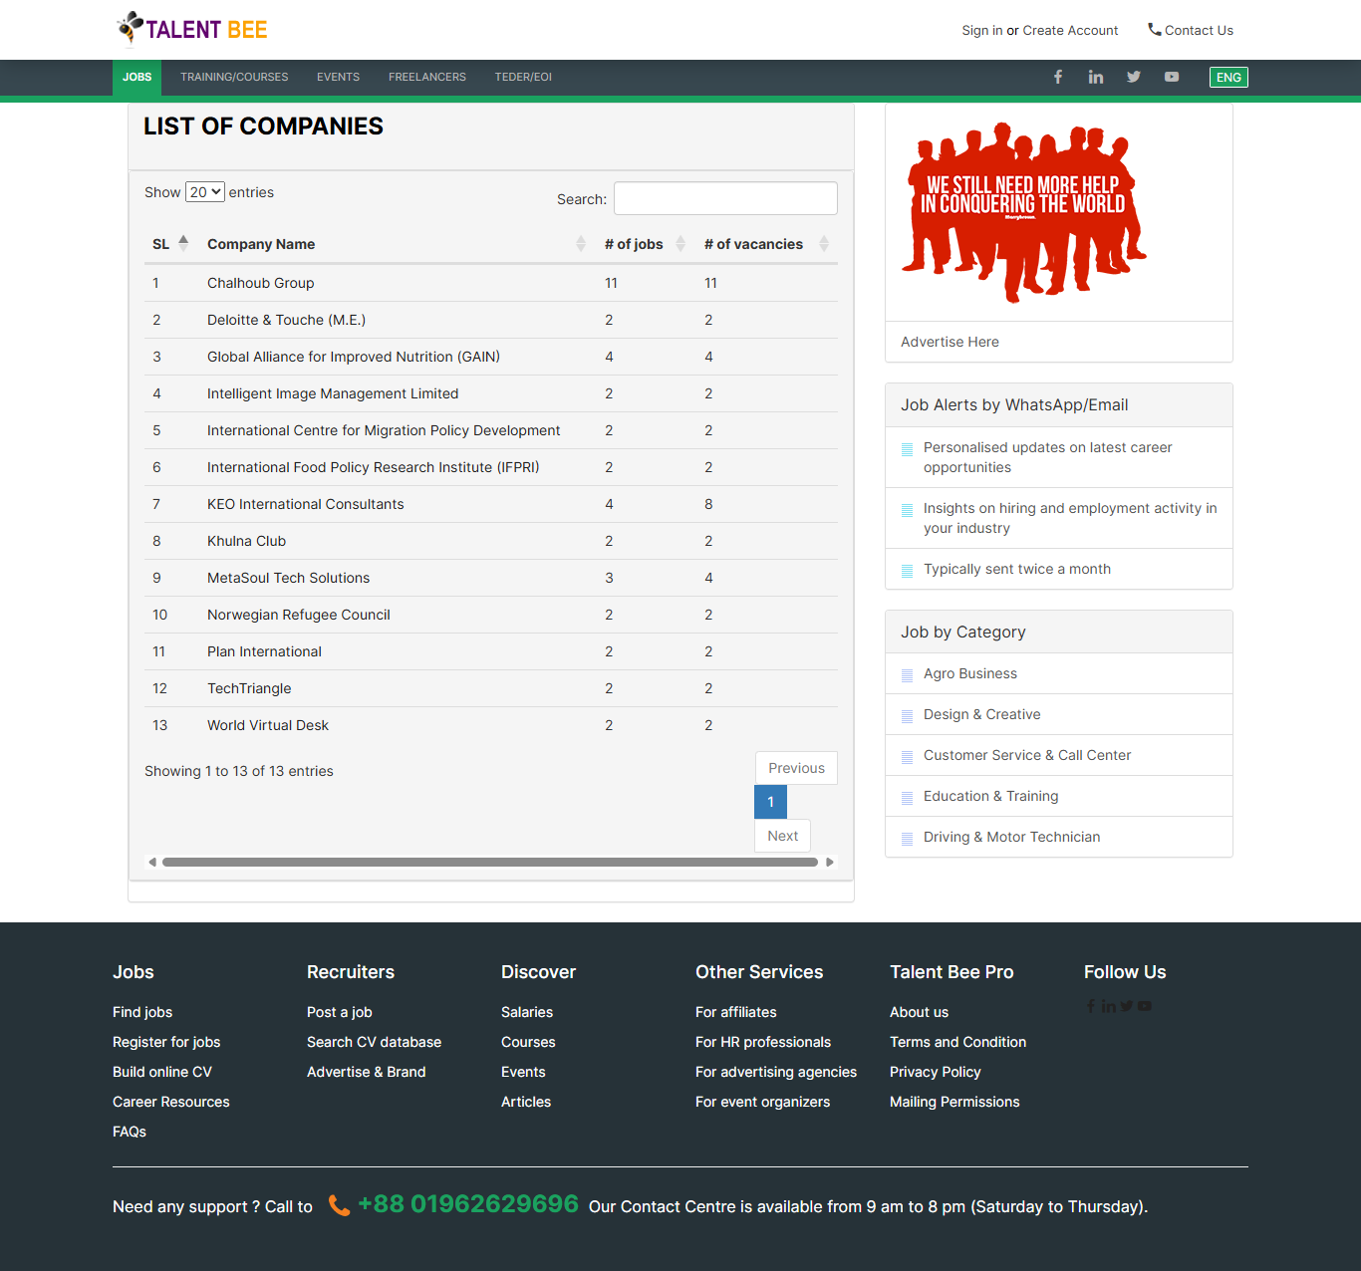Click the Contact Us phone icon
Screen dimensions: 1361x1271
point(1155,30)
